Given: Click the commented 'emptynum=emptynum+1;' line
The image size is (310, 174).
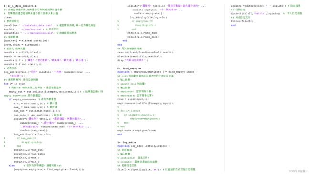Looking at the screenshot, I should tap(139, 119).
